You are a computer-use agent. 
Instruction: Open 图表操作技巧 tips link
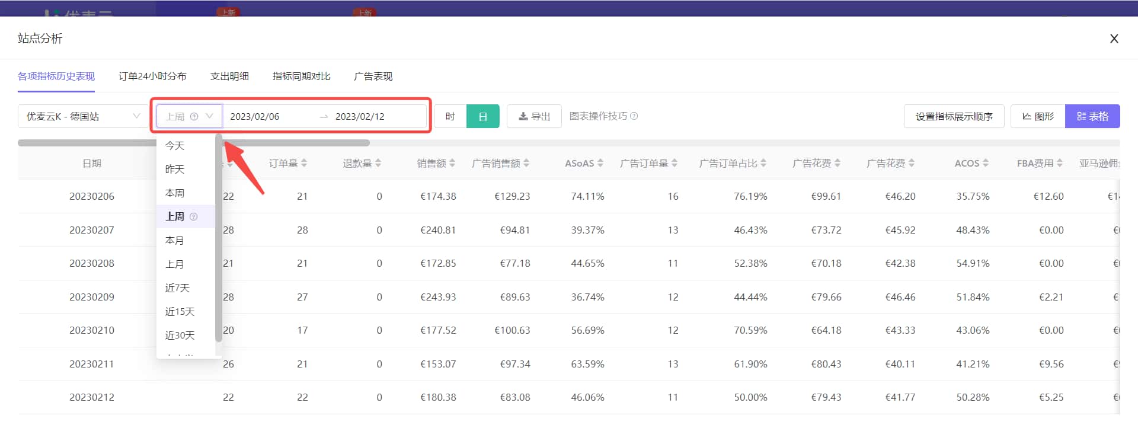click(598, 116)
